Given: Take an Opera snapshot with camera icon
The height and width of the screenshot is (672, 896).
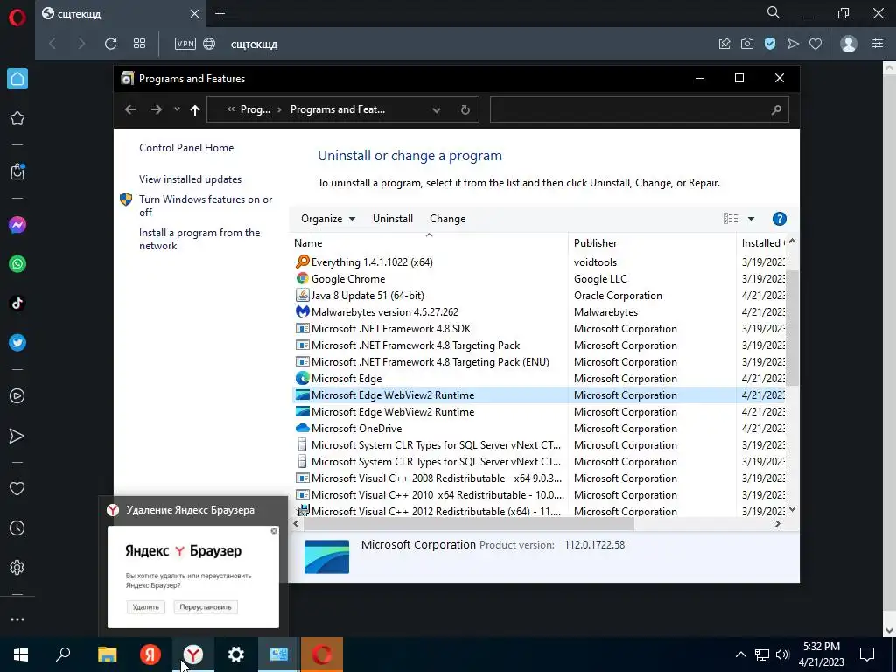Looking at the screenshot, I should point(747,44).
